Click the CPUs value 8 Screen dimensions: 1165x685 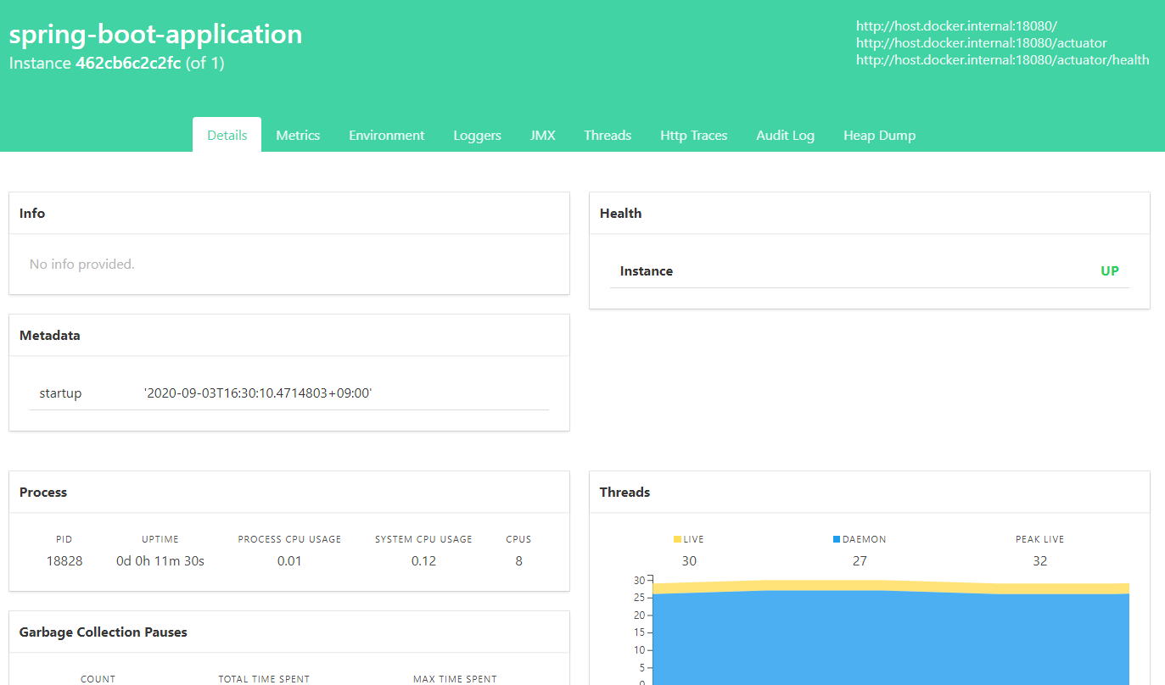pos(518,561)
